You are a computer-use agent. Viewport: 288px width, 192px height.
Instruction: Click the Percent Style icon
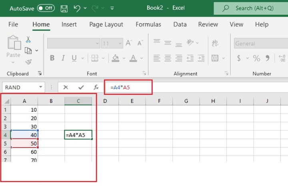(256, 58)
